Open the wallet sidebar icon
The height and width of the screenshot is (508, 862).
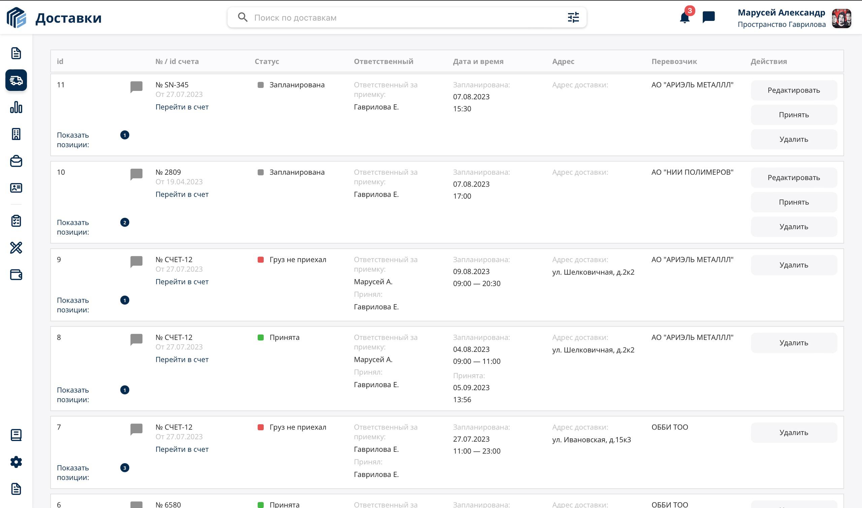16,275
